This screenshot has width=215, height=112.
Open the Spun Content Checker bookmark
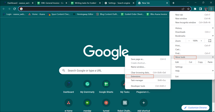(x=59, y=14)
